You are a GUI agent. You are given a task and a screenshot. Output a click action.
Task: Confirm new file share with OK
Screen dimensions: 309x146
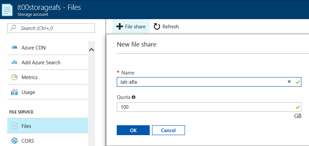pyautogui.click(x=133, y=130)
